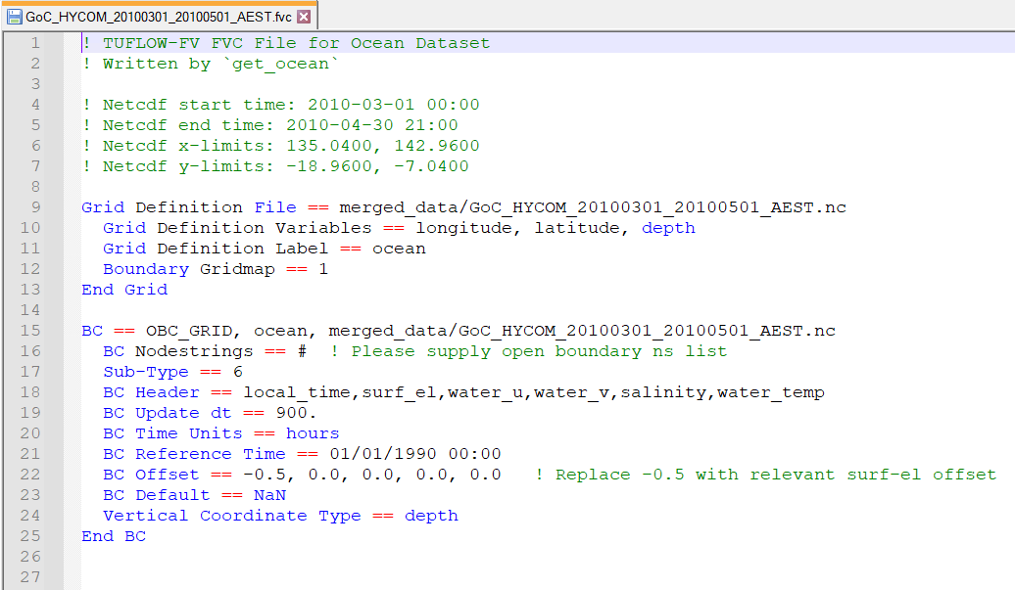Click the "NaN" default value
The image size is (1015, 590).
(x=270, y=496)
